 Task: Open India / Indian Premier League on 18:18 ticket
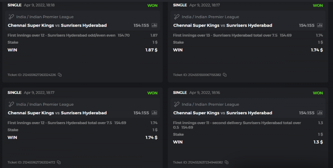coord(45,17)
